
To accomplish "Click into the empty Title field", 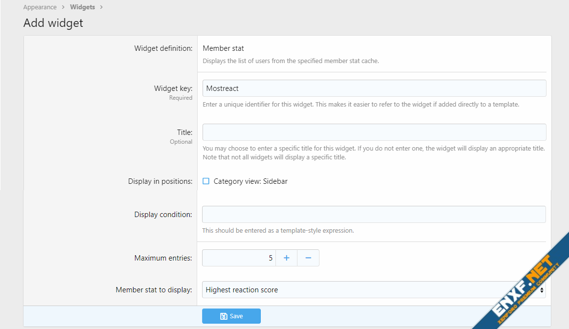I will click(374, 132).
